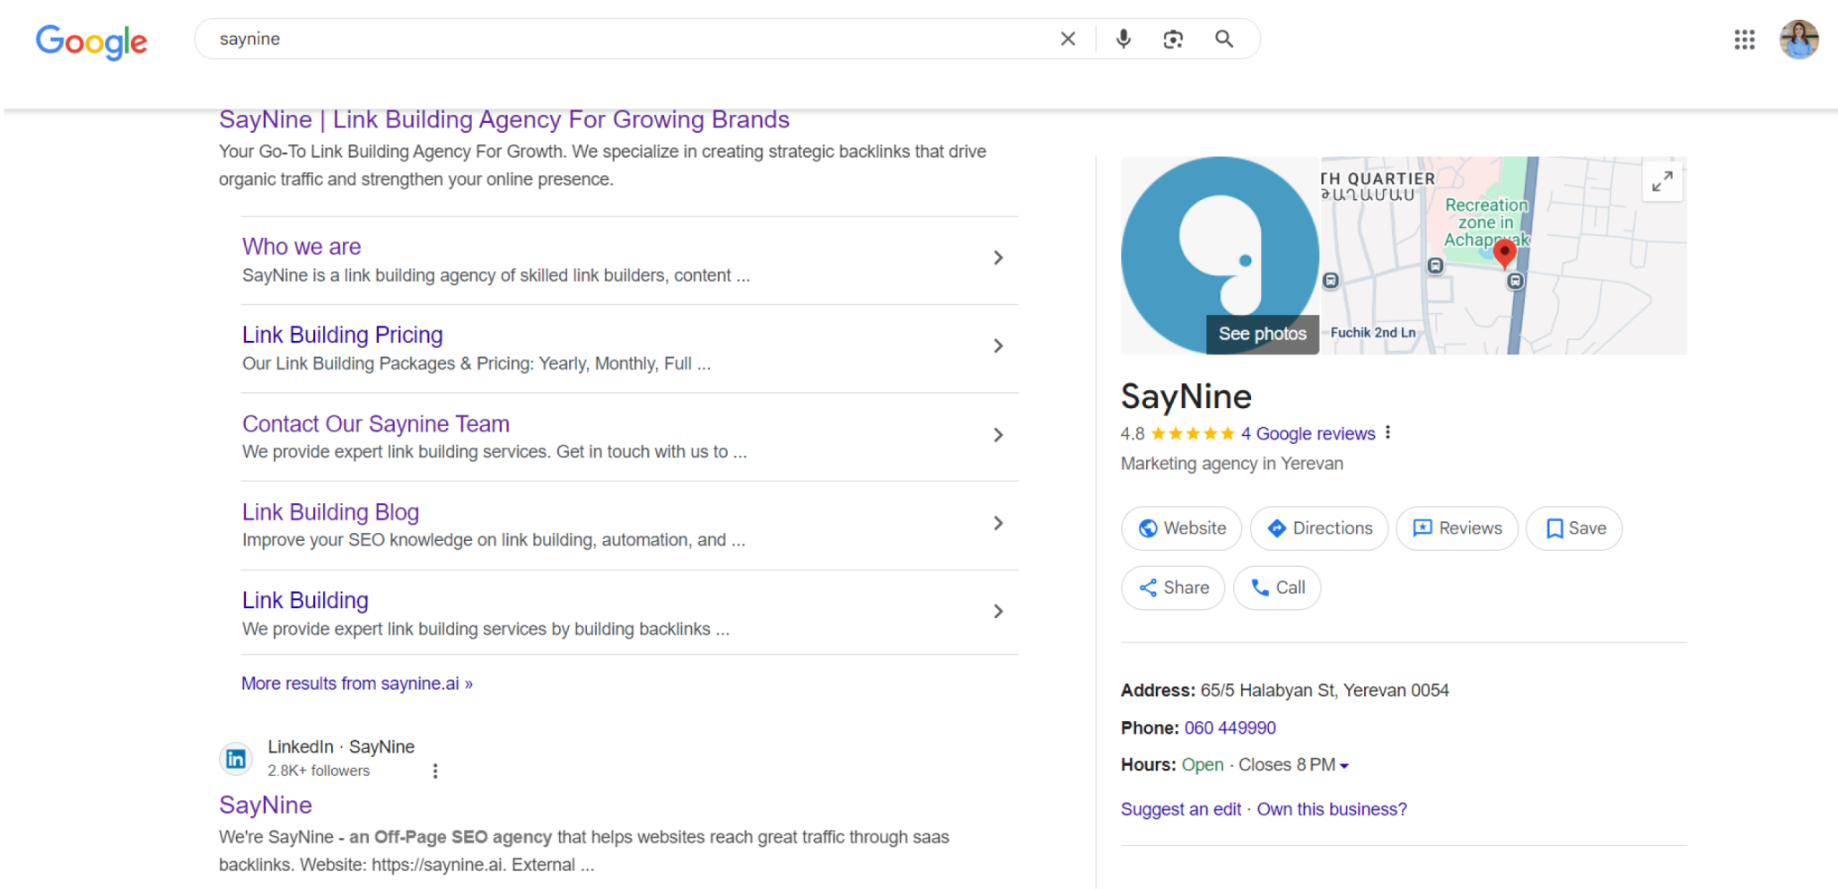The width and height of the screenshot is (1838, 889).
Task: Open See photos on the SayNine panel
Action: click(1262, 334)
